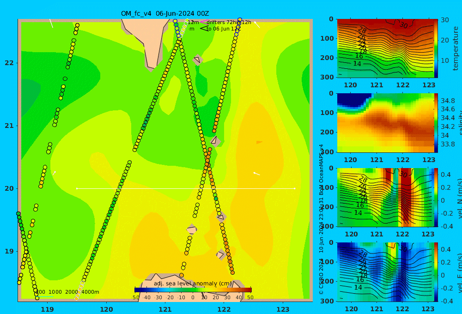Viewport: 462px width, 314px height.
Task: Click the '34.4' tick on salinity colorbar
Action: [448, 118]
